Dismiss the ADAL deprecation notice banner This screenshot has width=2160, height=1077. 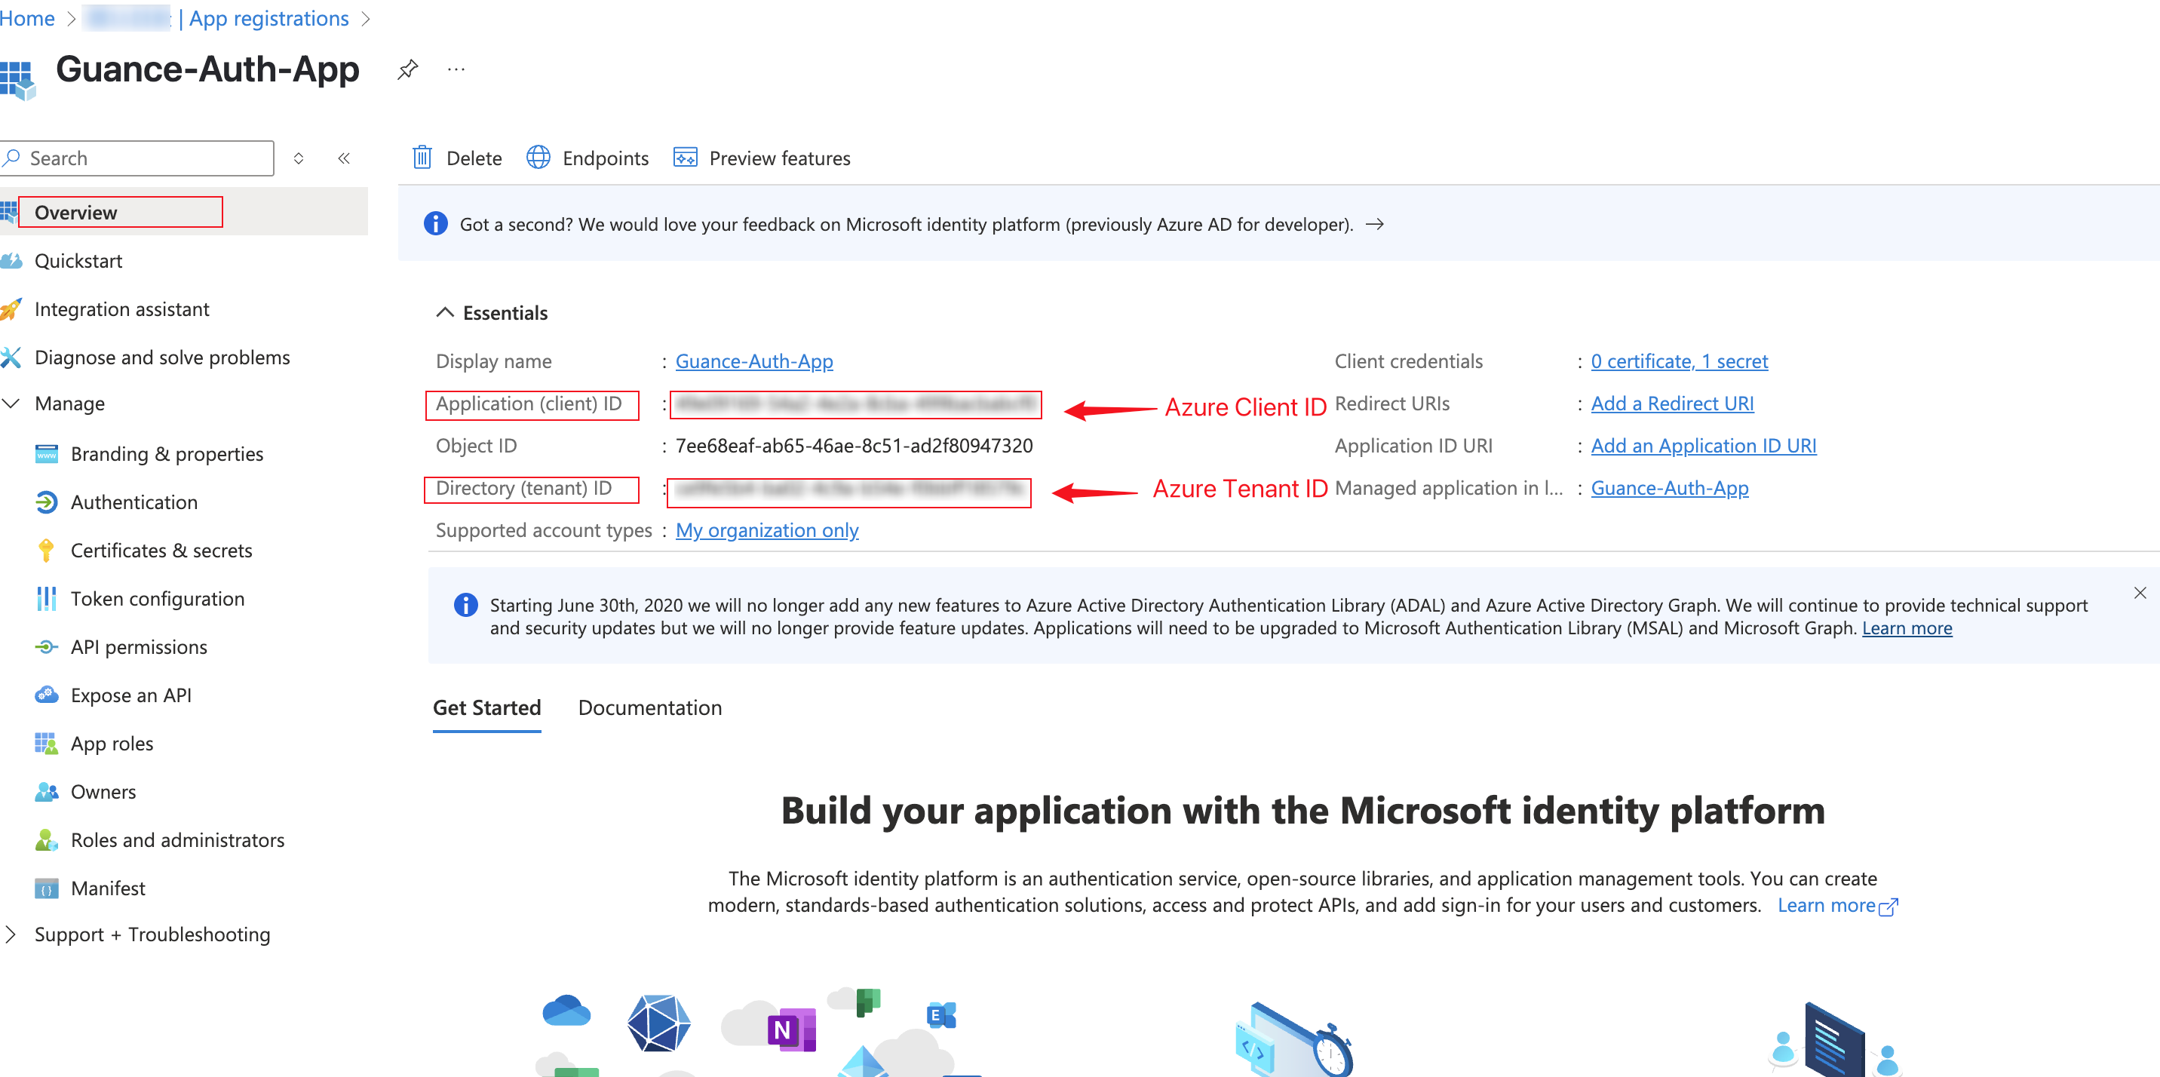2139,593
